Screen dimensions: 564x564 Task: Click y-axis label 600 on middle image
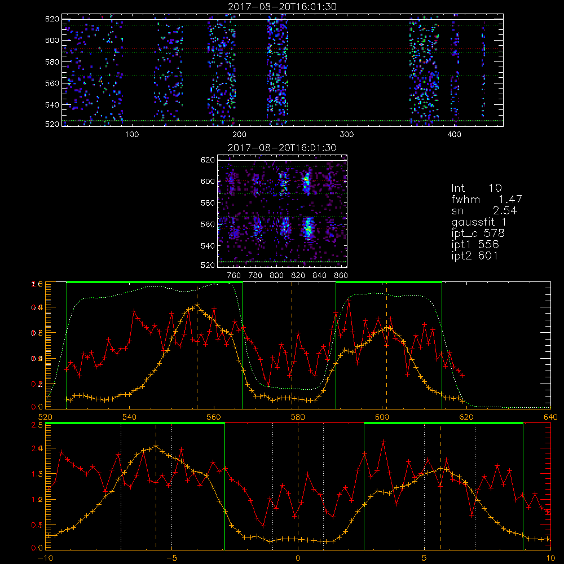[208, 181]
